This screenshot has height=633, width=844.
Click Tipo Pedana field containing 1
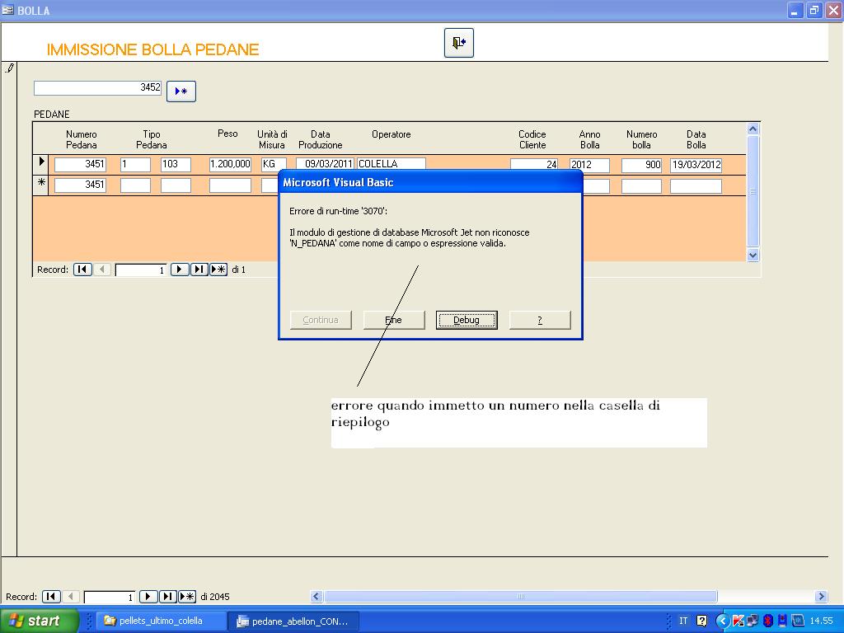[135, 164]
